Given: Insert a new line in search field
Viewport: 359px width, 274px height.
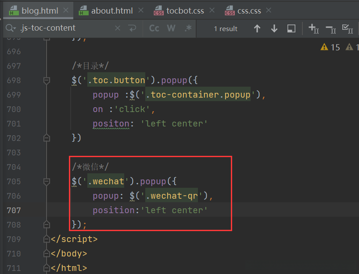Looking at the screenshot, I should 133,28.
